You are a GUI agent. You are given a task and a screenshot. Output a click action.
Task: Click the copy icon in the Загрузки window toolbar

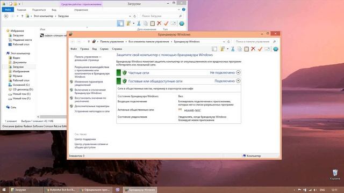click(x=146, y=24)
